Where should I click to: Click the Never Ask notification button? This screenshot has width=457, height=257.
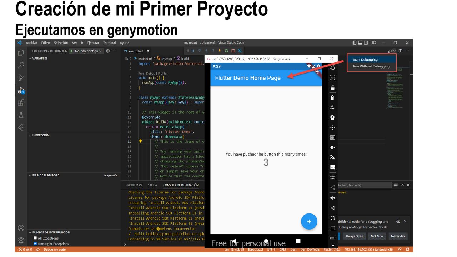[x=398, y=236]
